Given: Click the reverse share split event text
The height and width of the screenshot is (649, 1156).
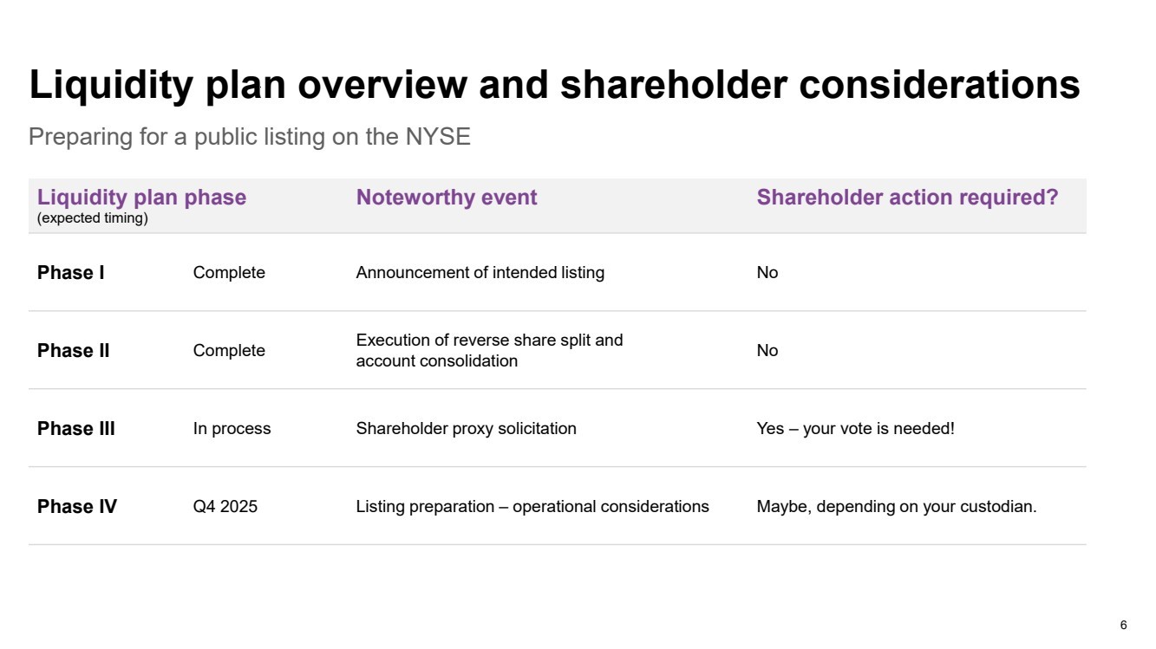Looking at the screenshot, I should coord(490,351).
